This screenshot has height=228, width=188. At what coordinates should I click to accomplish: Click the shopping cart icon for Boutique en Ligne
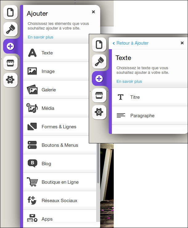point(32,182)
